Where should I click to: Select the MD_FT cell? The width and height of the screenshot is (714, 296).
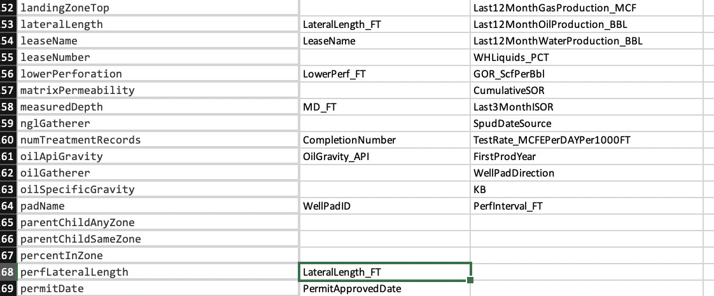tap(319, 107)
